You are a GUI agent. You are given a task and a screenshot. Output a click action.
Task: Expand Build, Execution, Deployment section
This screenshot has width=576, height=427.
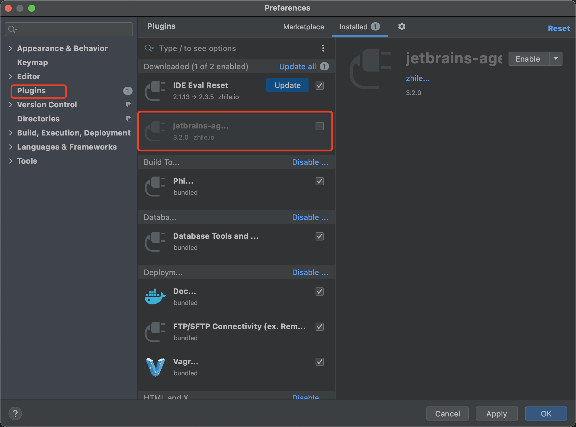(11, 133)
